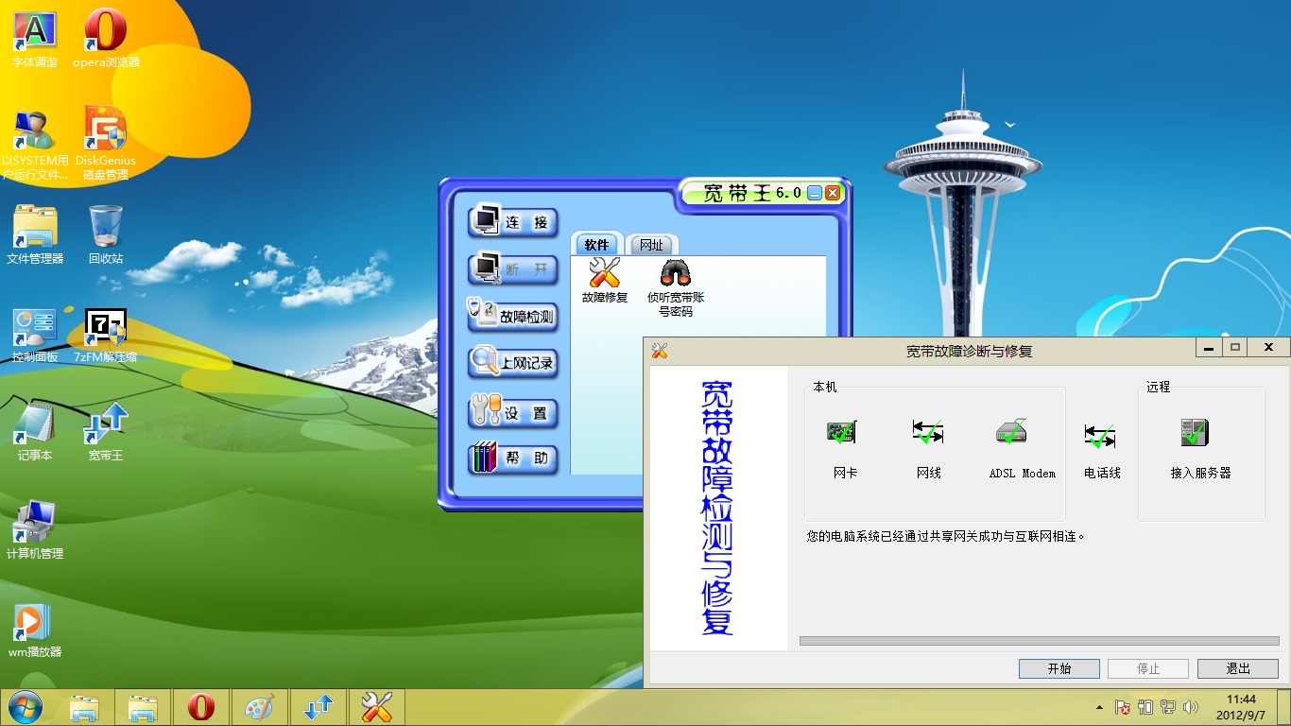Open 上网记录 in 宽带王 sidebar
Screen dimensions: 1291x726
pos(513,363)
